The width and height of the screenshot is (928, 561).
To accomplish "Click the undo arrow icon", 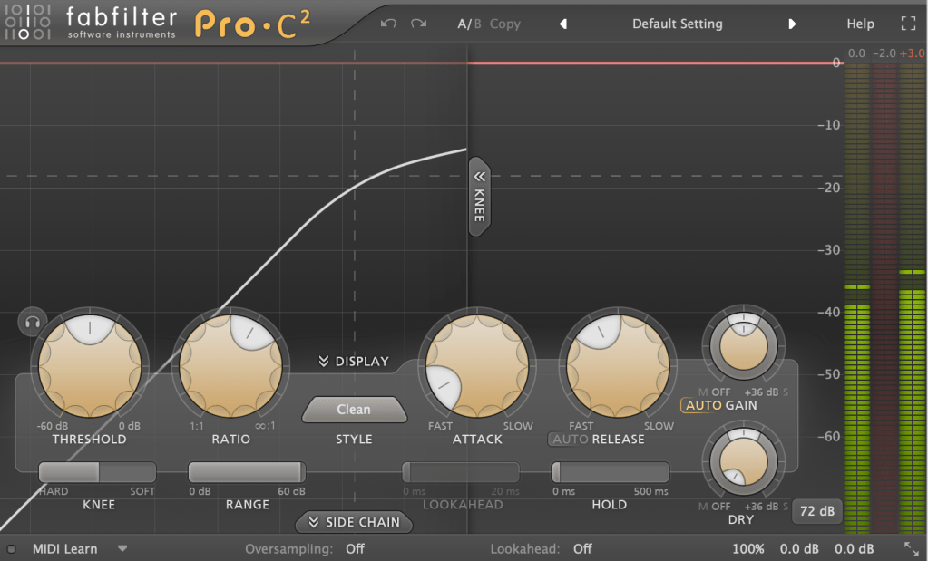I will 388,24.
